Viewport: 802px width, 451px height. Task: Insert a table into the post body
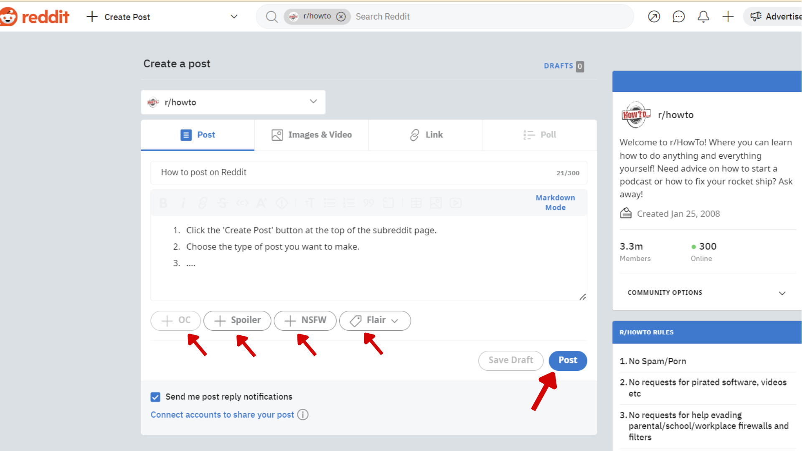pyautogui.click(x=416, y=203)
